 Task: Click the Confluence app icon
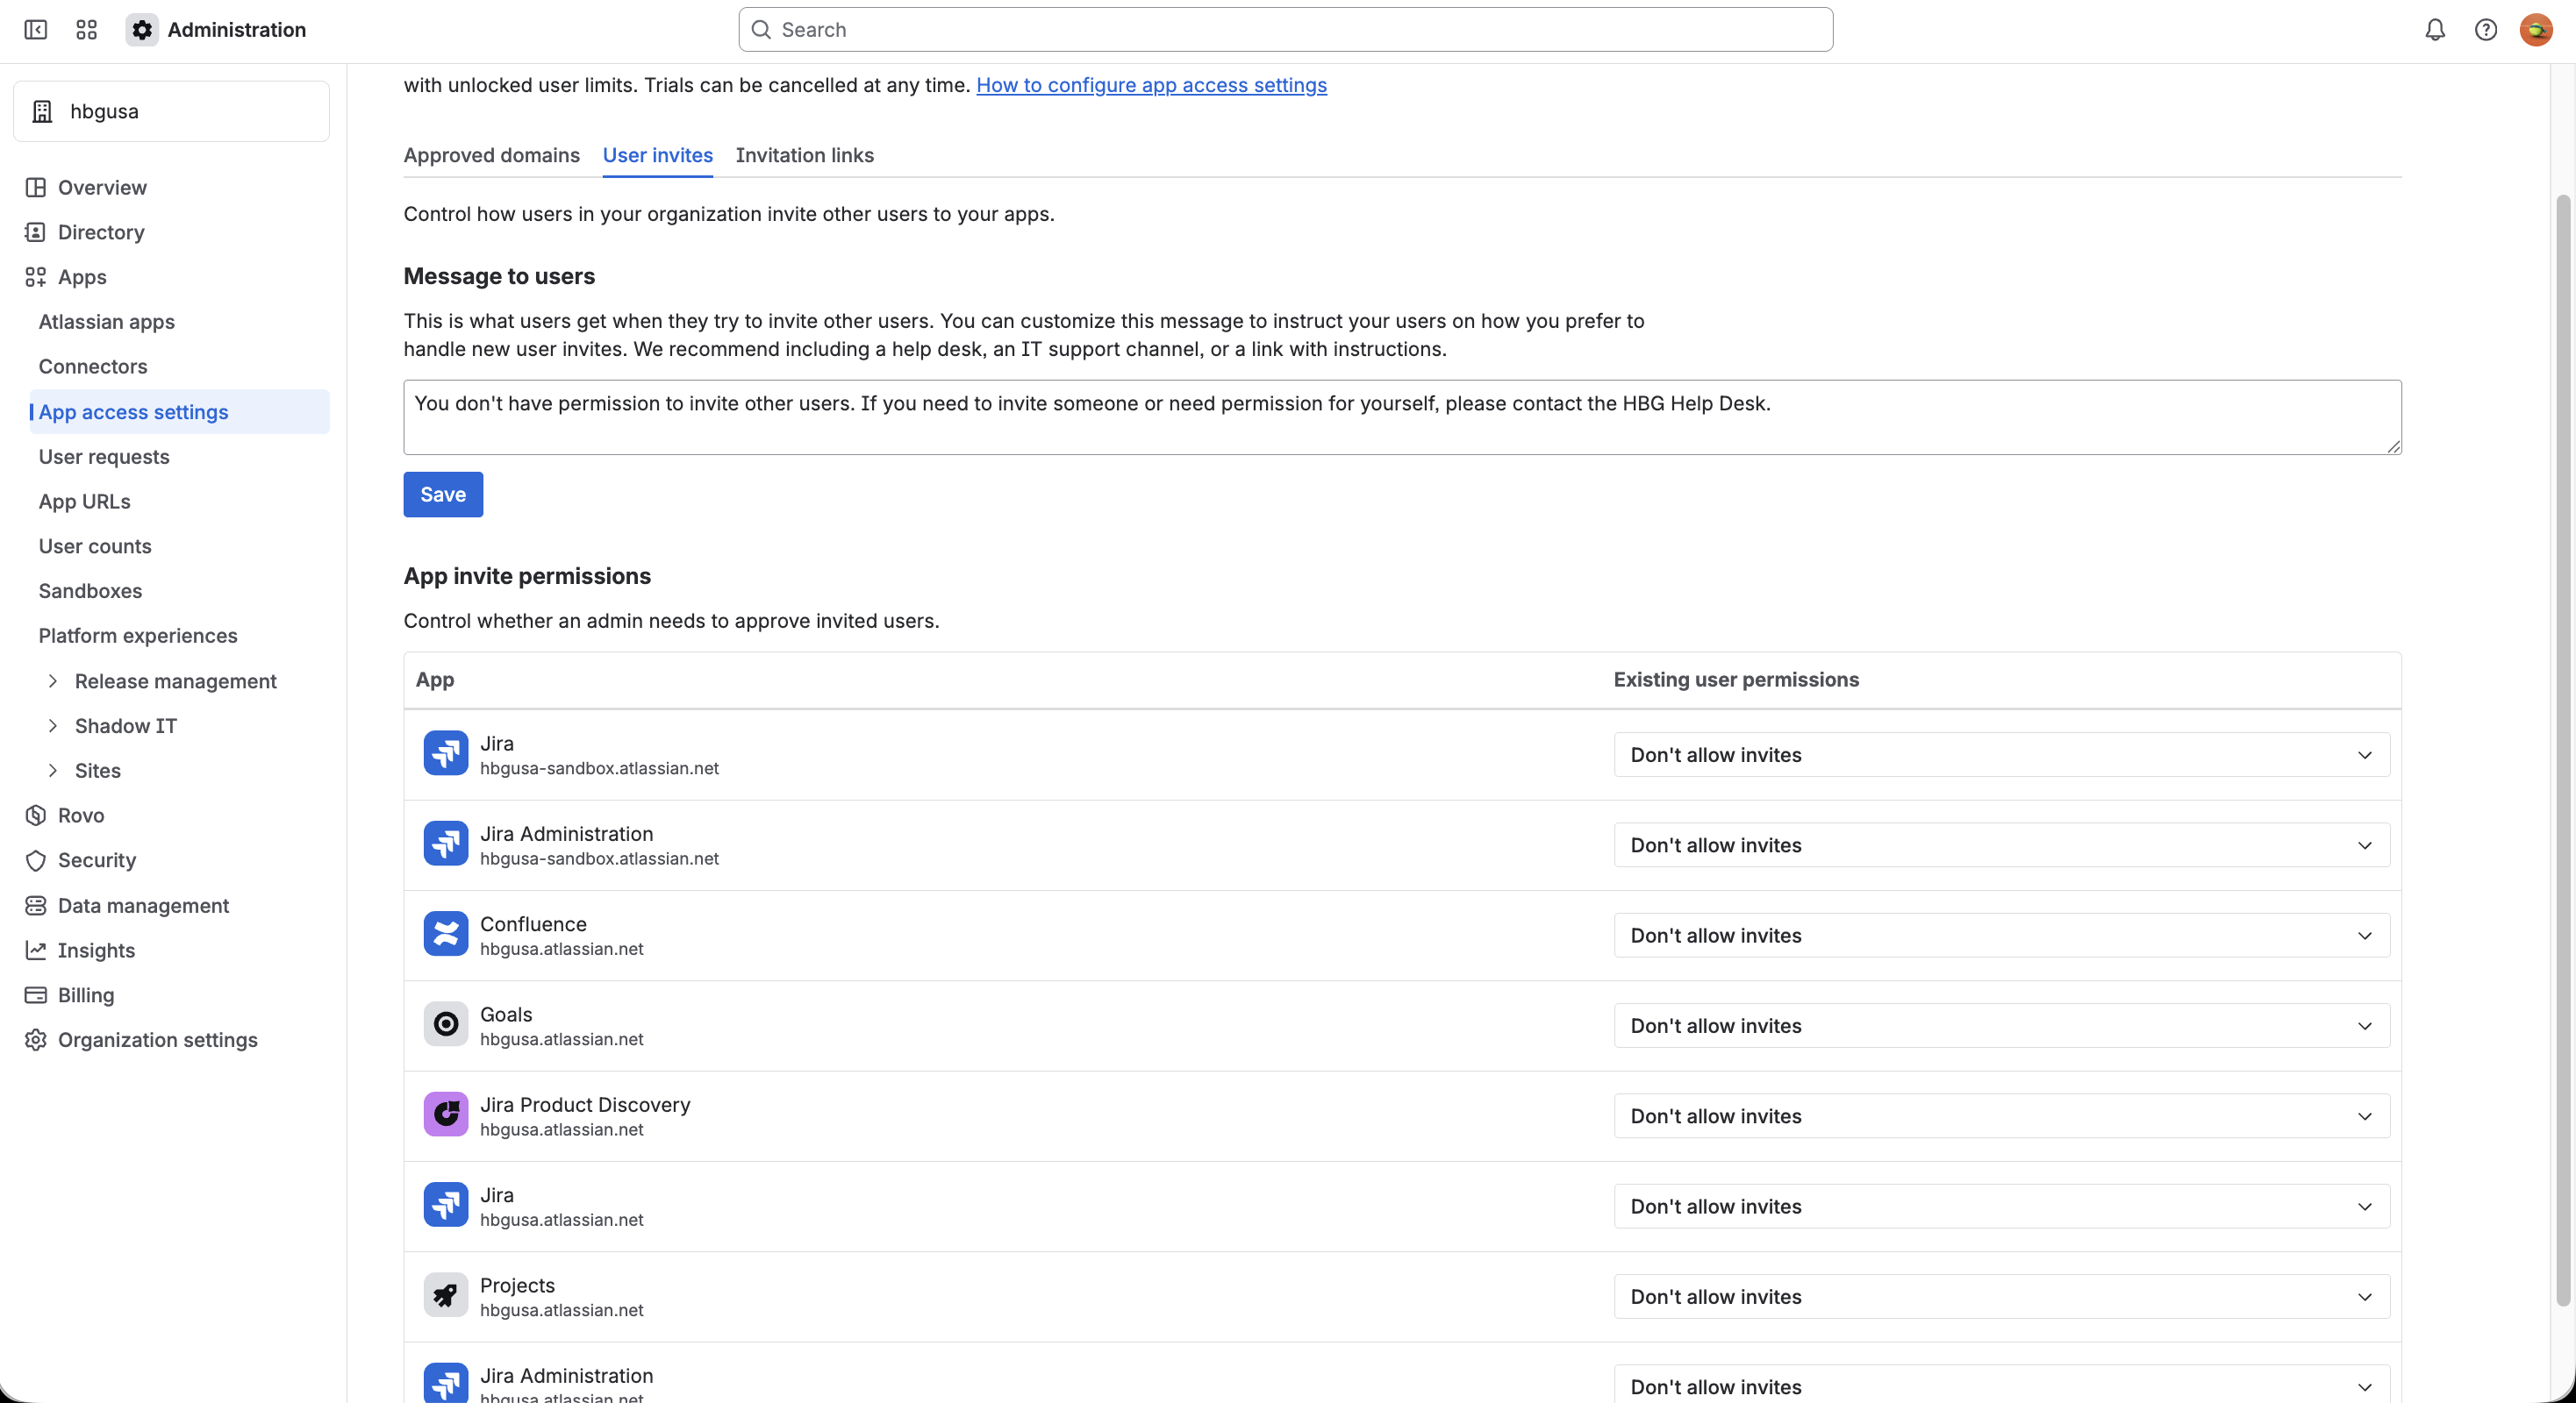point(446,935)
